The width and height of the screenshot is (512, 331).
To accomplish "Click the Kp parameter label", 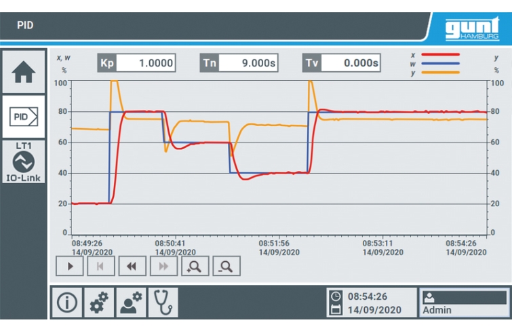I will coord(107,62).
